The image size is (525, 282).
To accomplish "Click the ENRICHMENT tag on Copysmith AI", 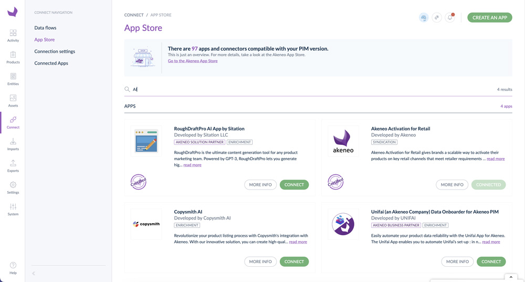I will 187,225.
